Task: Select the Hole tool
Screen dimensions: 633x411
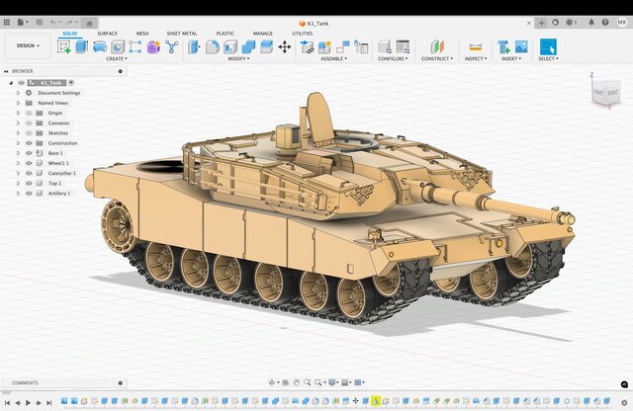Action: [118, 46]
